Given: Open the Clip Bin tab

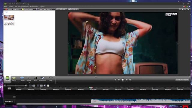Looking at the screenshot, I should [7, 79].
